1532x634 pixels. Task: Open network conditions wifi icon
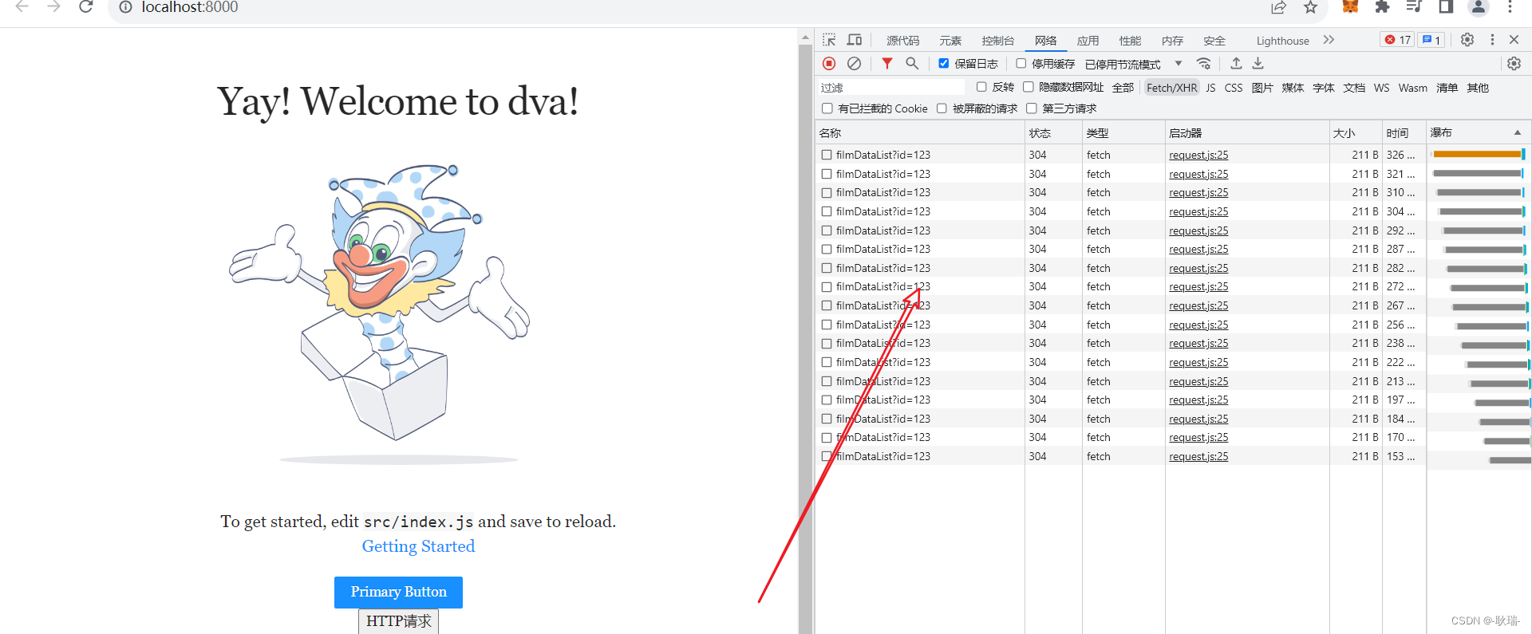coord(1204,63)
